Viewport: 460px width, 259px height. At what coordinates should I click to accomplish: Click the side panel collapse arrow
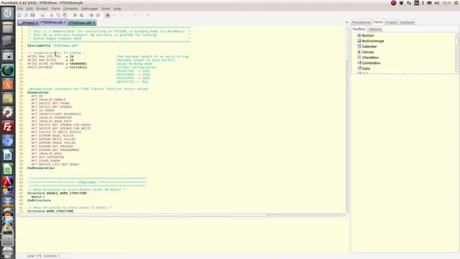point(346,22)
